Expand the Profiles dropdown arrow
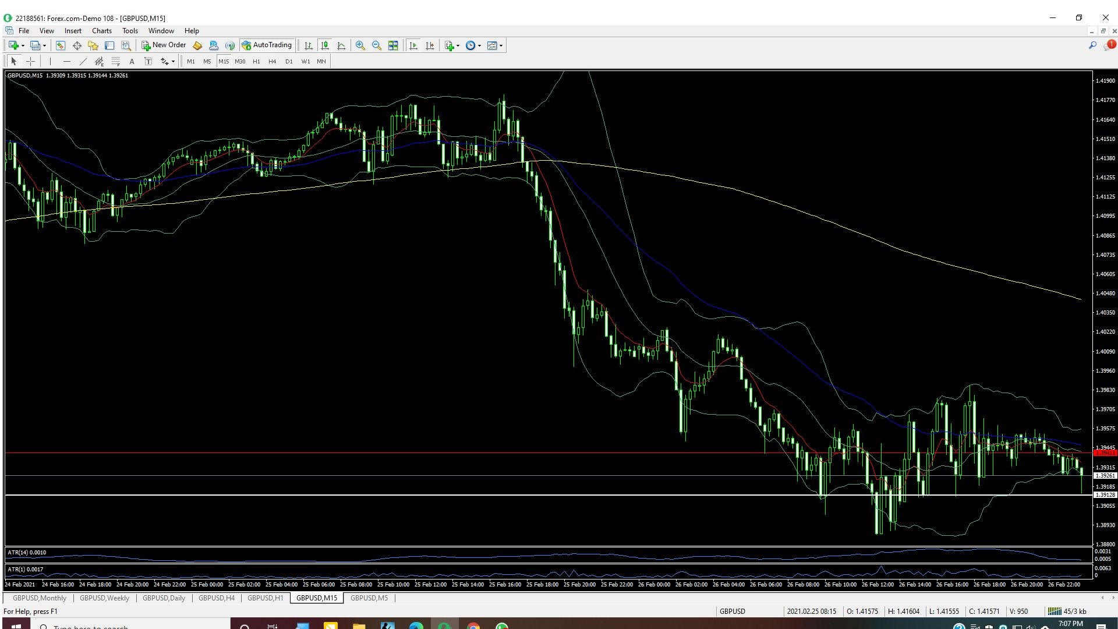 (44, 45)
